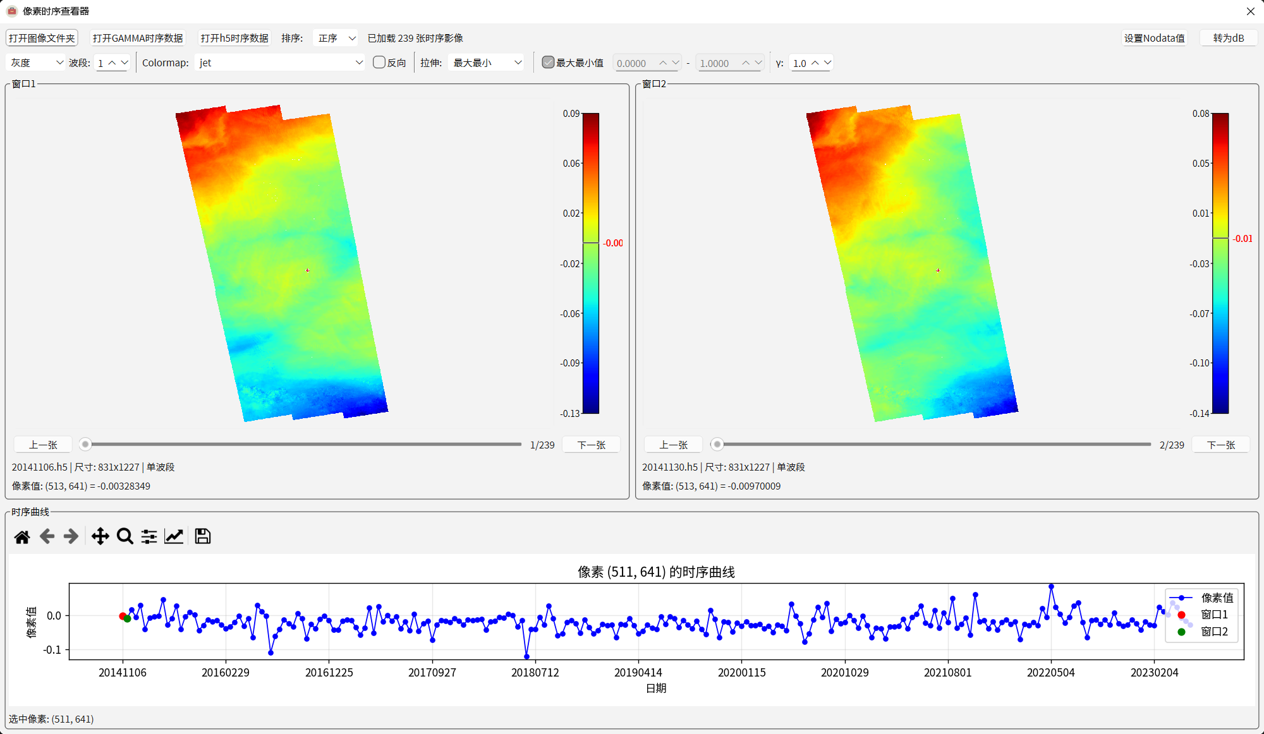The image size is (1264, 734).
Task: Click the Back arrow in plot toolbar
Action: tap(47, 537)
